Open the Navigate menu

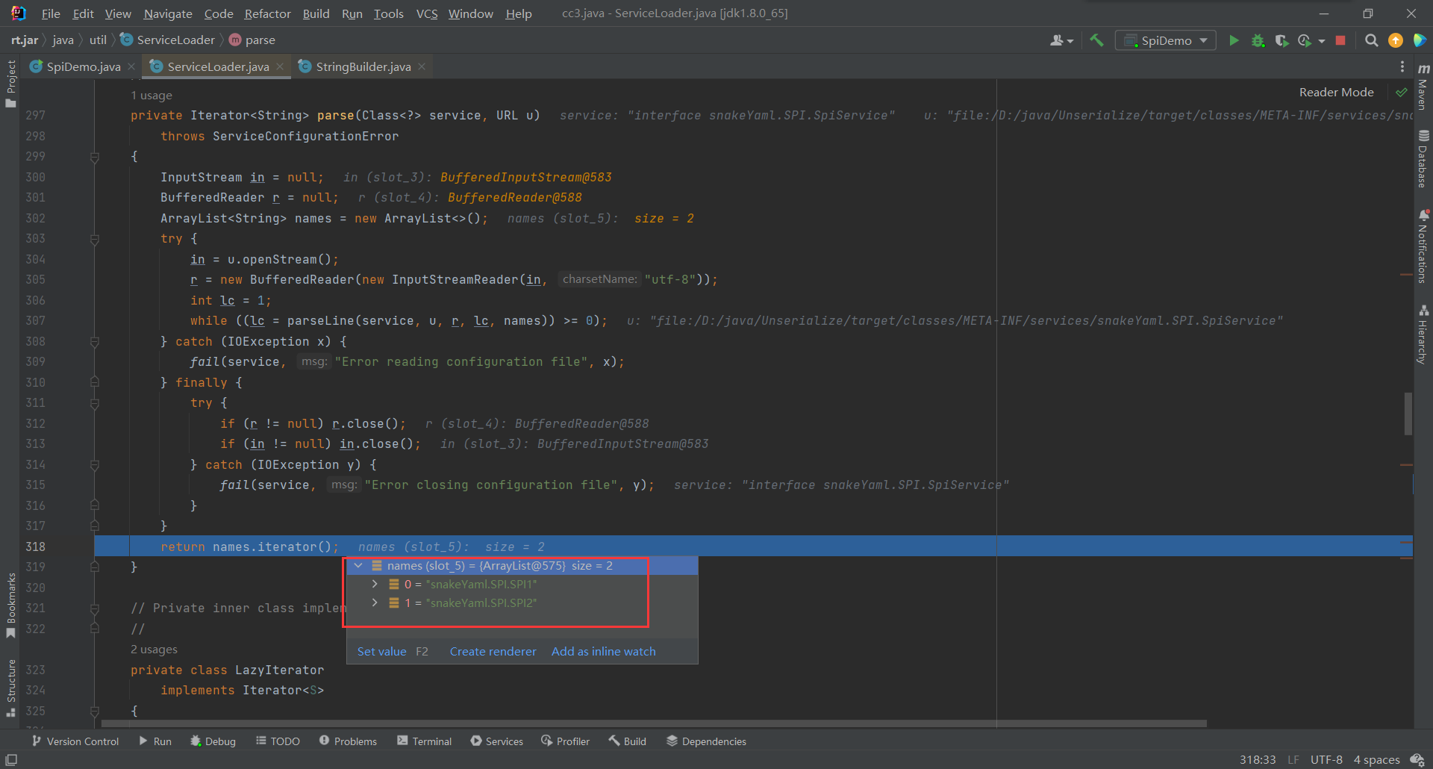pyautogui.click(x=168, y=13)
